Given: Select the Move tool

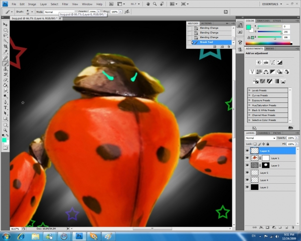Looking at the screenshot, I should (5, 25).
